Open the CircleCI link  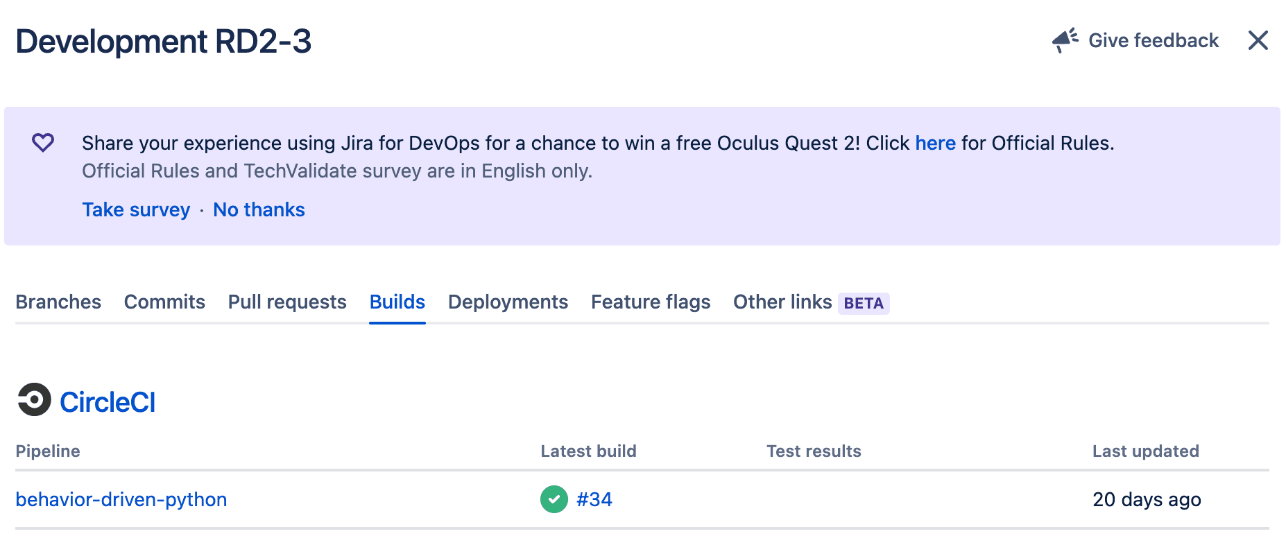(x=108, y=401)
